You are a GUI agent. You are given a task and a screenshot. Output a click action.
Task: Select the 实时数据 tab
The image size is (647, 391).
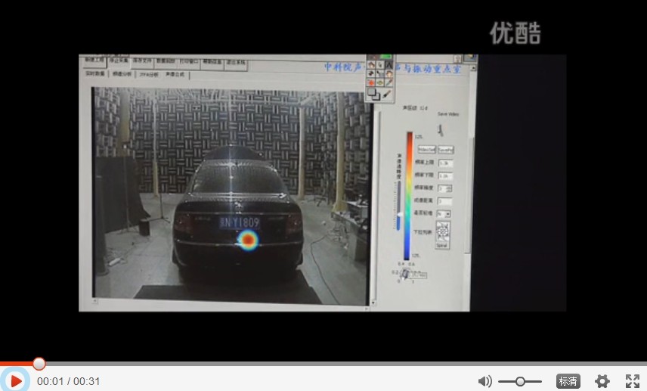coord(94,75)
